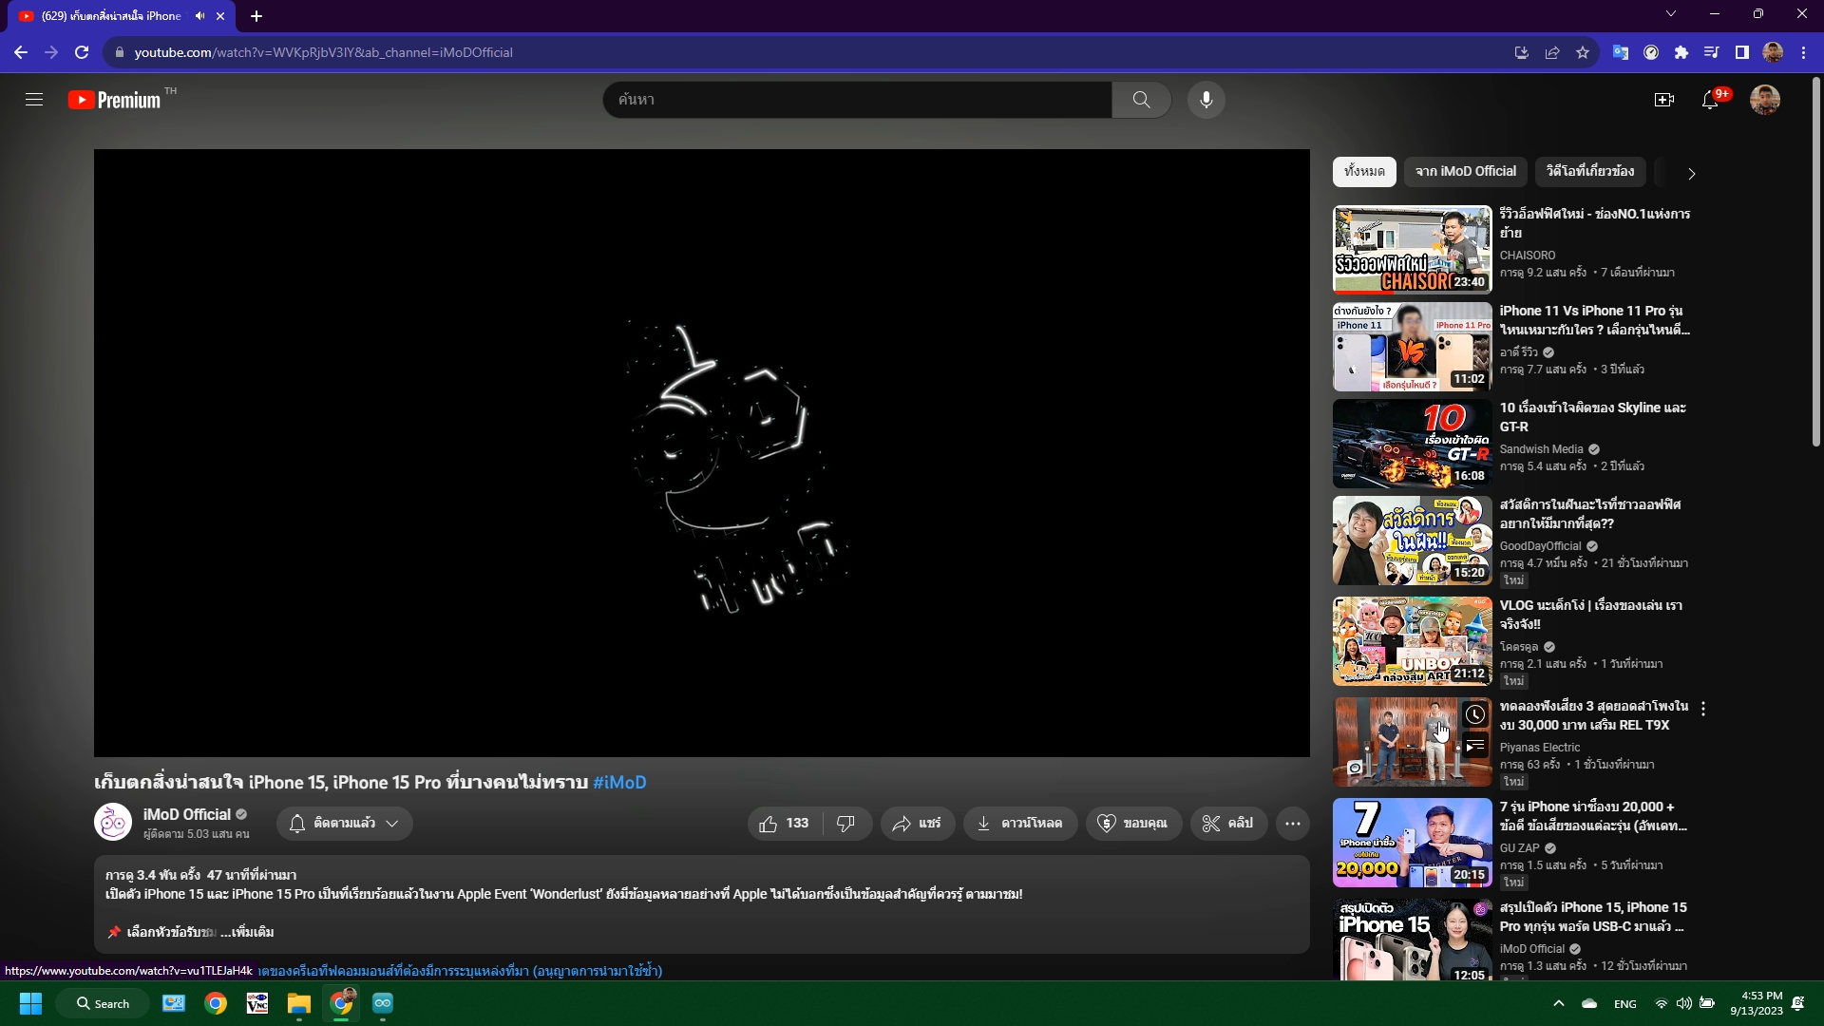The width and height of the screenshot is (1824, 1026).
Task: Open GU ZAP 7 iPhone thumbnail
Action: [x=1412, y=843]
